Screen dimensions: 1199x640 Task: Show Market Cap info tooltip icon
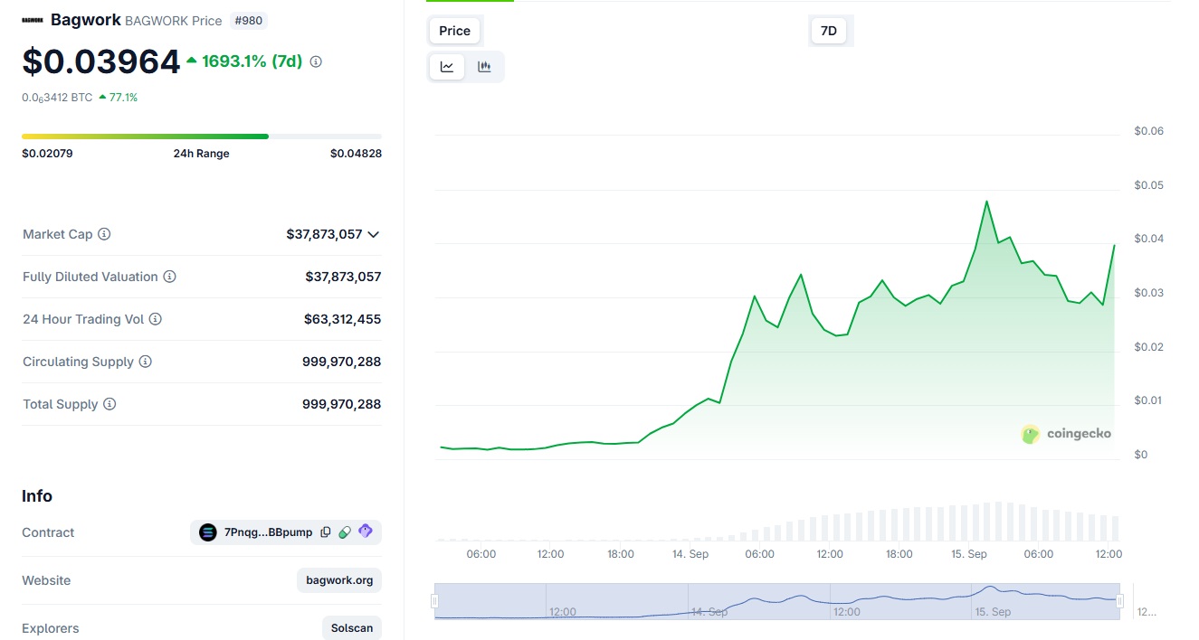pyautogui.click(x=104, y=234)
